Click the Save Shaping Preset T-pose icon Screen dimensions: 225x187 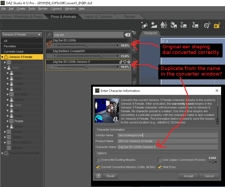point(183,25)
